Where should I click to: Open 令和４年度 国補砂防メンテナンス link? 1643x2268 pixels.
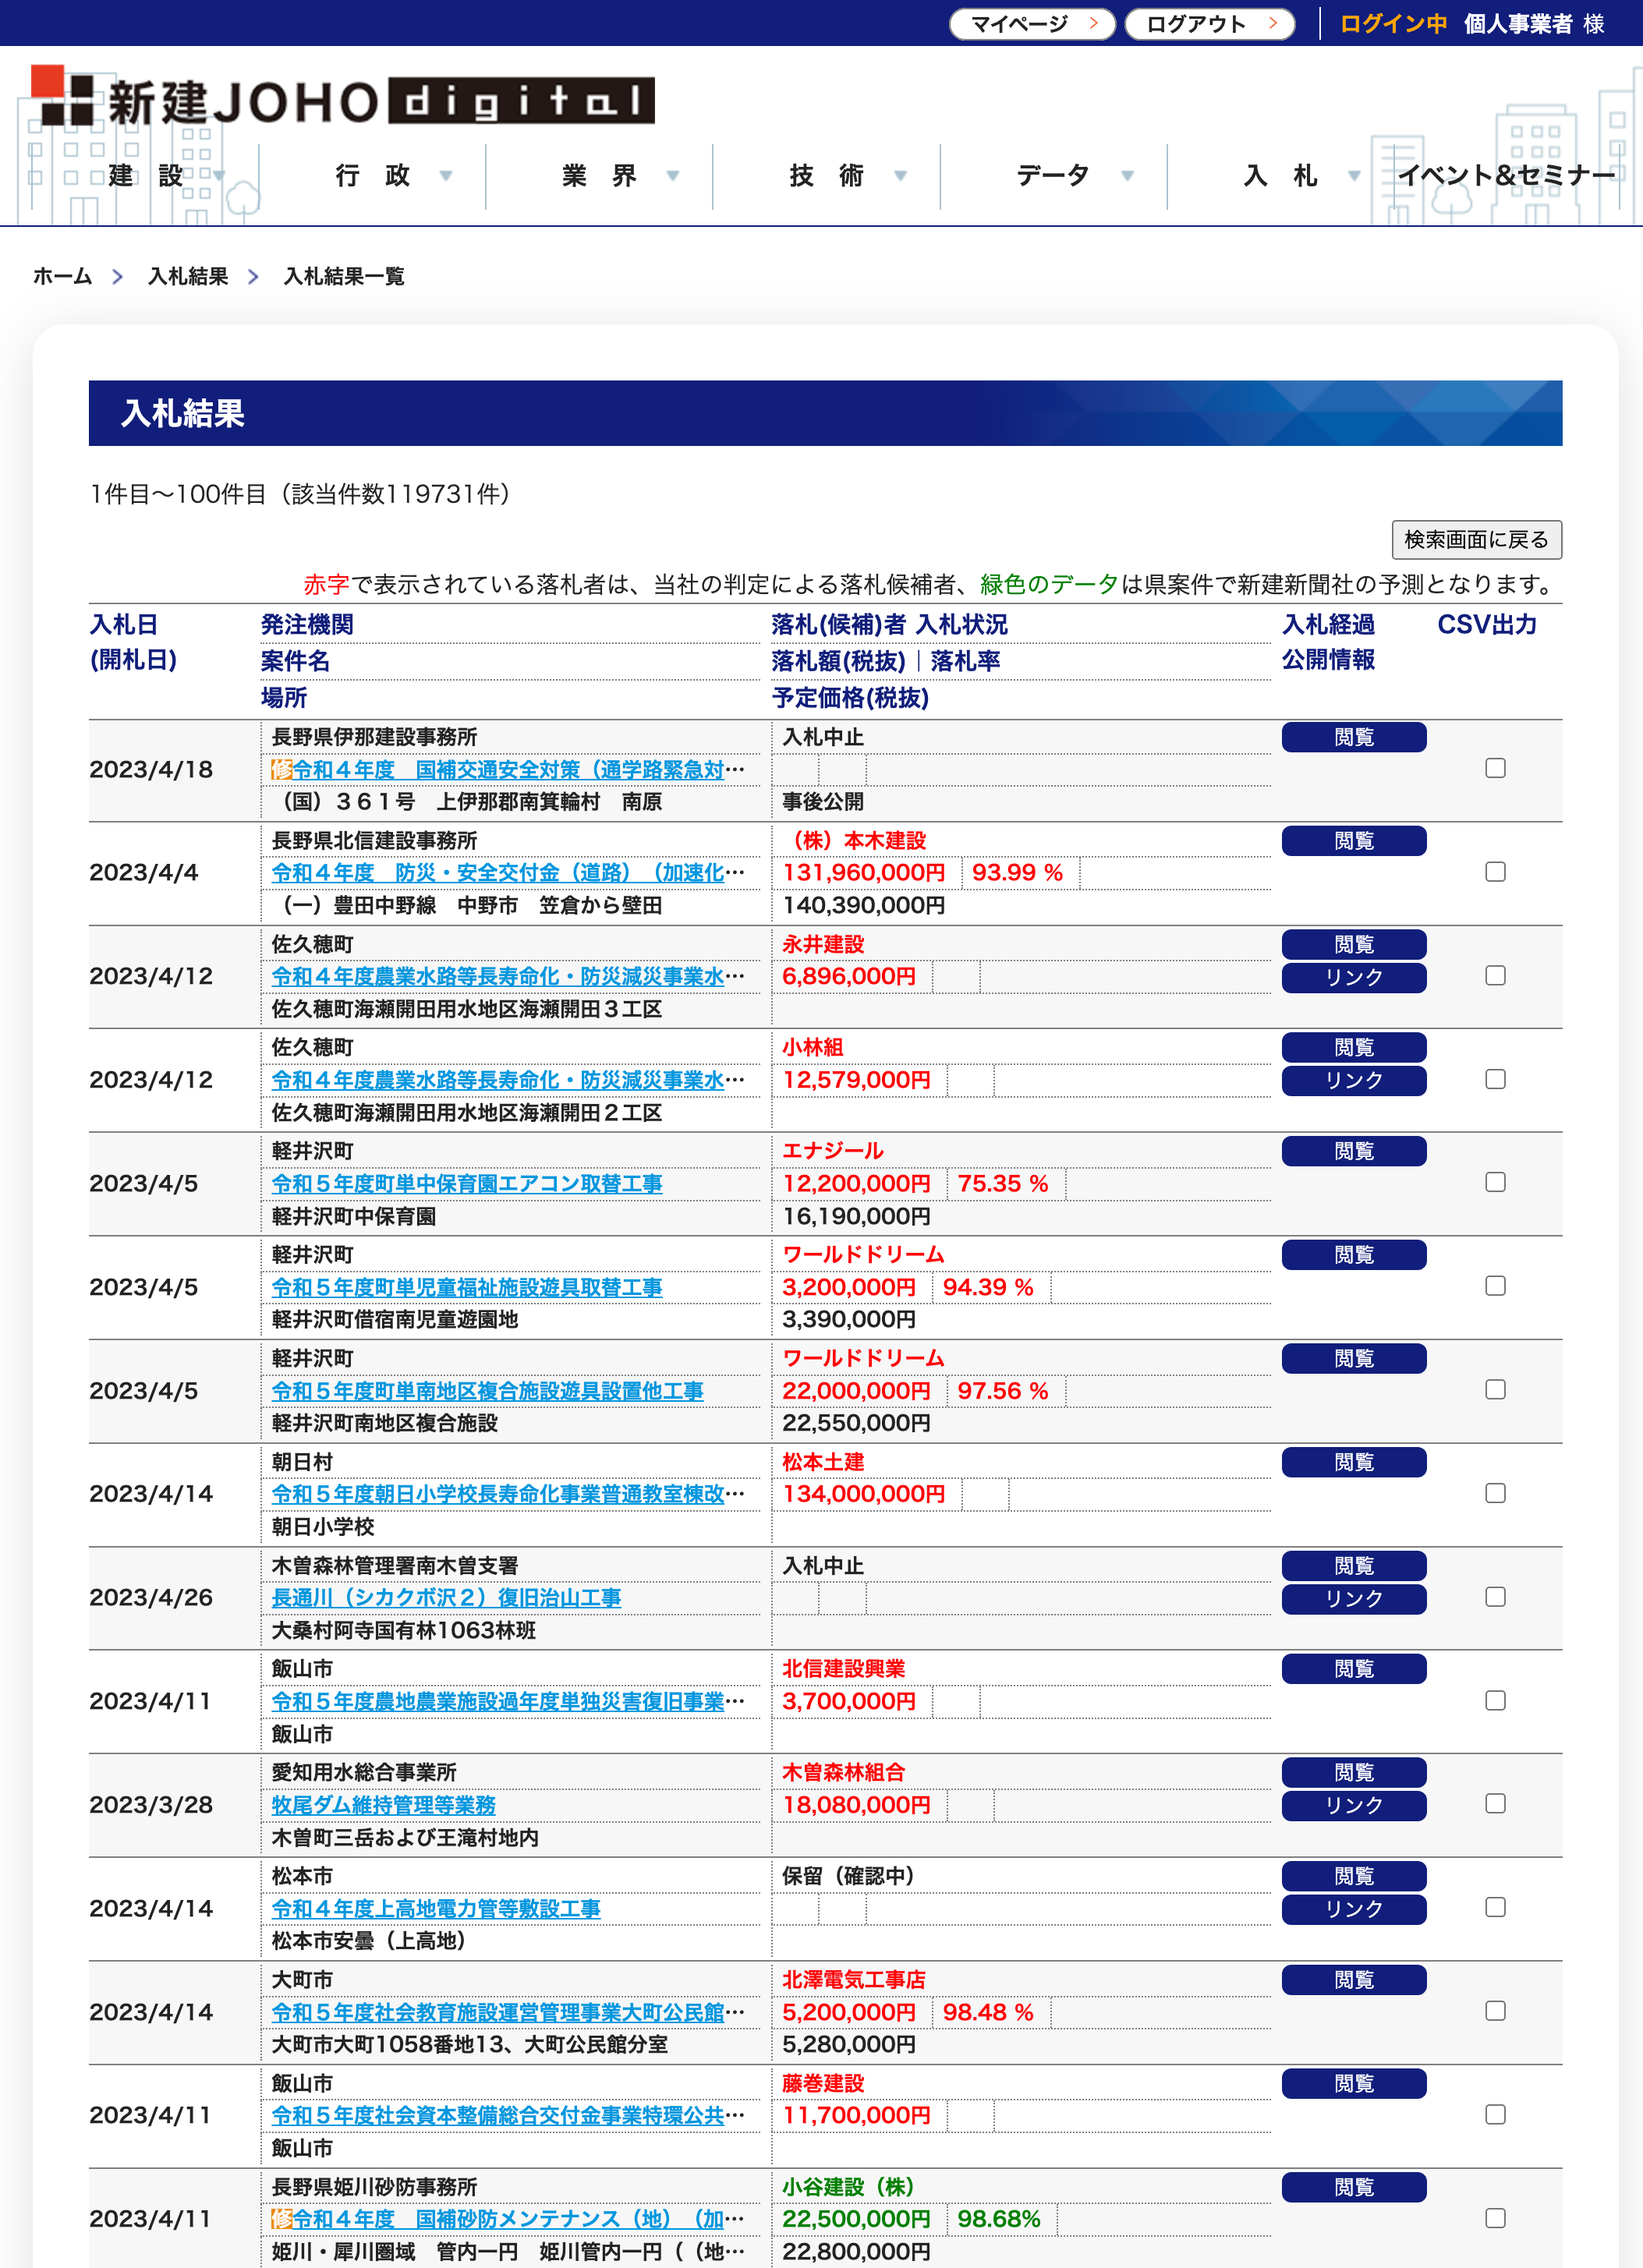point(508,2219)
